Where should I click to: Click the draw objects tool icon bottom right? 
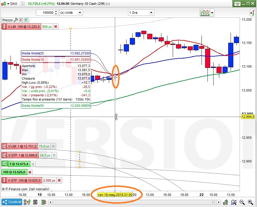point(226,202)
